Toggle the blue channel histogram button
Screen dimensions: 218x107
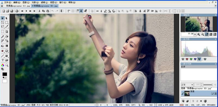pos(195,59)
